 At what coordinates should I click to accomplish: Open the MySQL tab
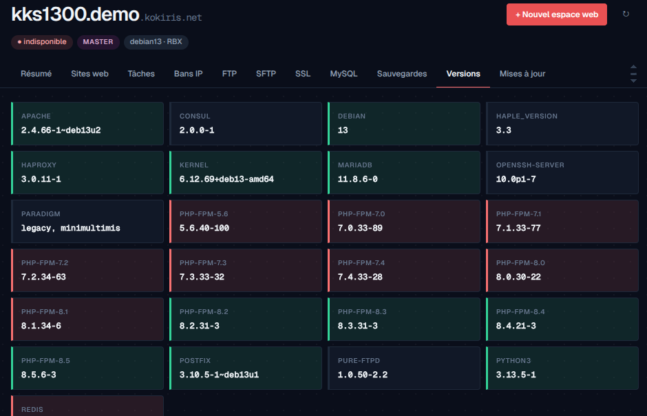click(343, 74)
